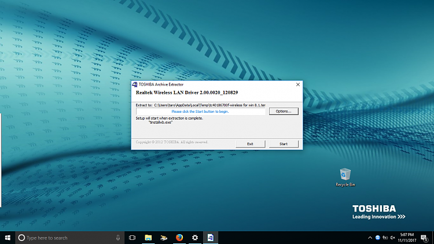The image size is (434, 244).
Task: Click the Realtek Wireless LAN Driver heading
Action: [187, 93]
